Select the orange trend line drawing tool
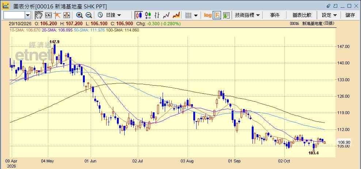 57,15
